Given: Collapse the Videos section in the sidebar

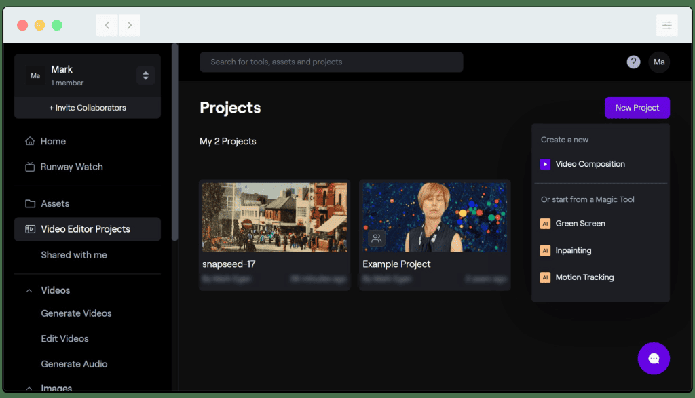Looking at the screenshot, I should point(29,290).
